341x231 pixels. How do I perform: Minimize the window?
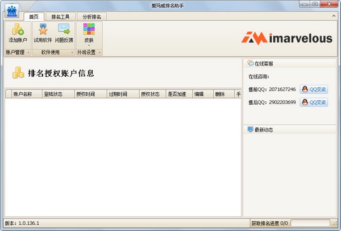point(305,4)
